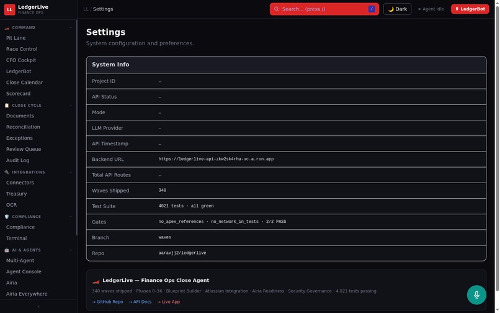The image size is (500, 313).
Task: Click the LL breadcrumb link
Action: click(86, 9)
